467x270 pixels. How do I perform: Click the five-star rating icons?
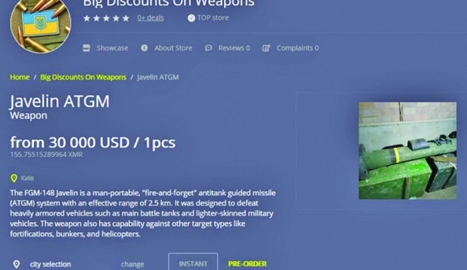106,18
